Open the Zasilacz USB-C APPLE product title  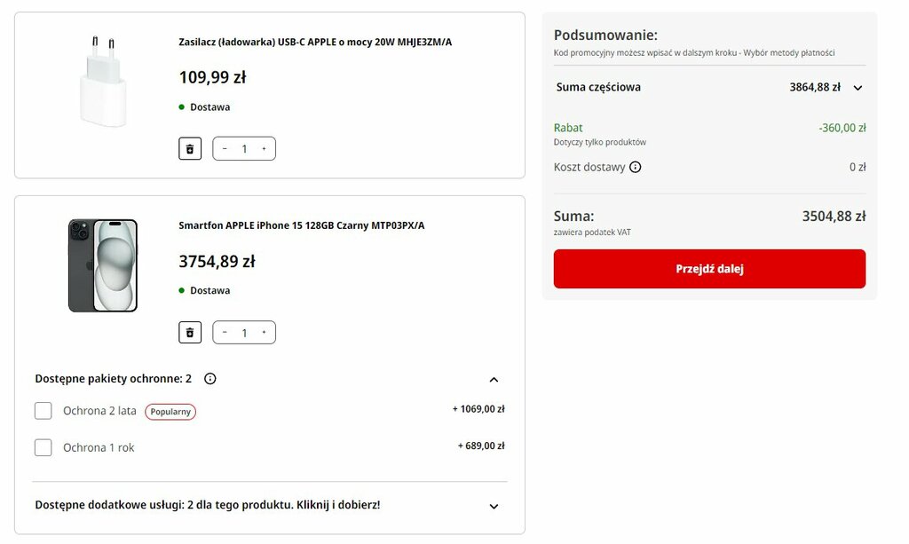315,42
